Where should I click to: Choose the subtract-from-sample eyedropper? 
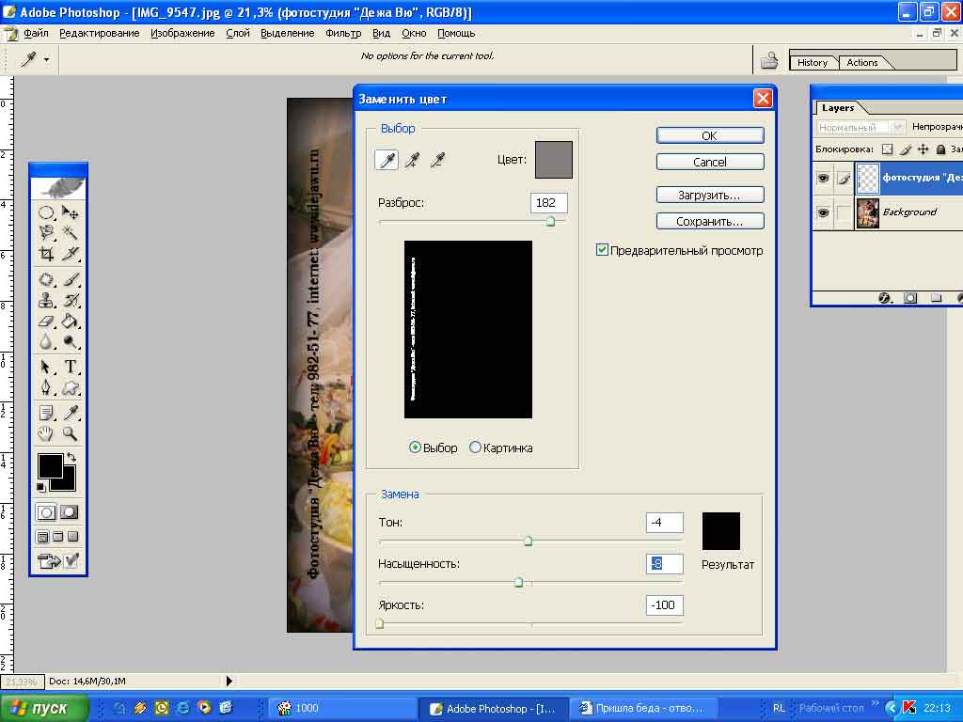[x=437, y=160]
